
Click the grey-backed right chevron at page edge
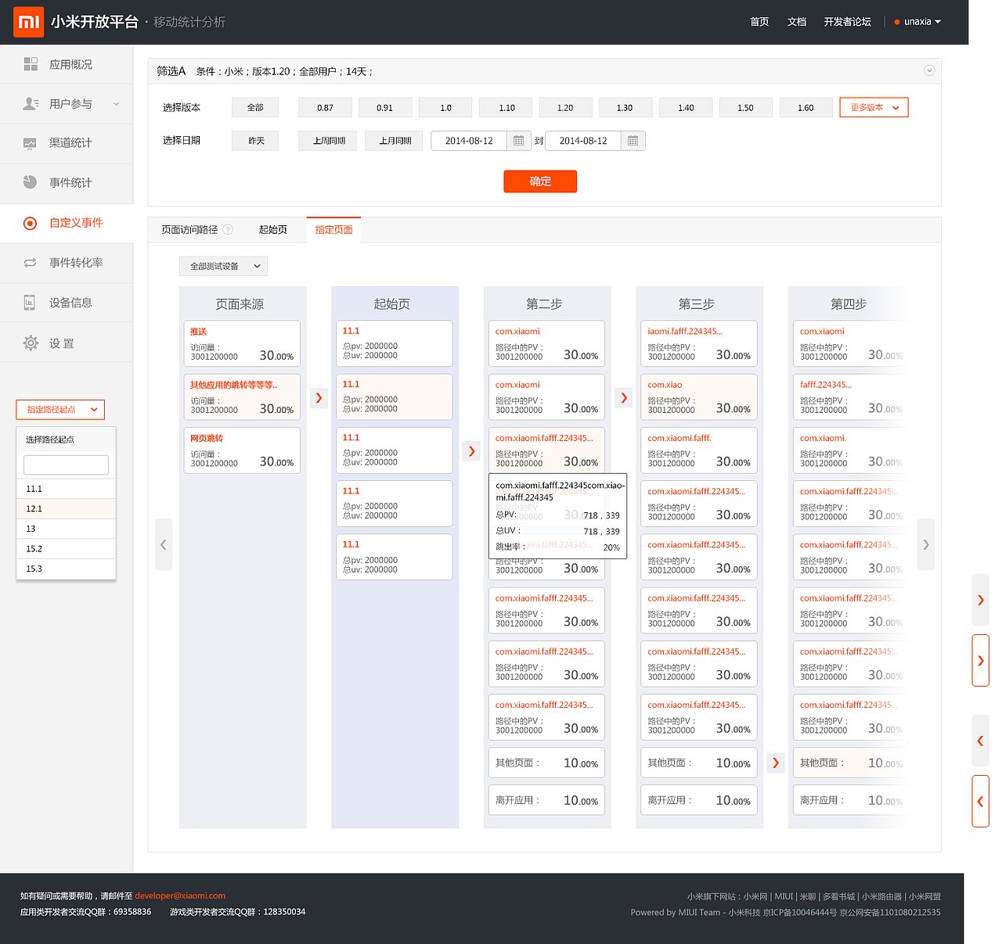pos(980,600)
